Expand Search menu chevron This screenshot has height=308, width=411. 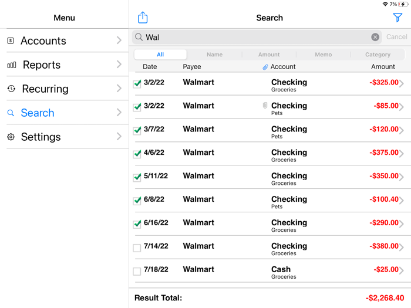(x=119, y=113)
